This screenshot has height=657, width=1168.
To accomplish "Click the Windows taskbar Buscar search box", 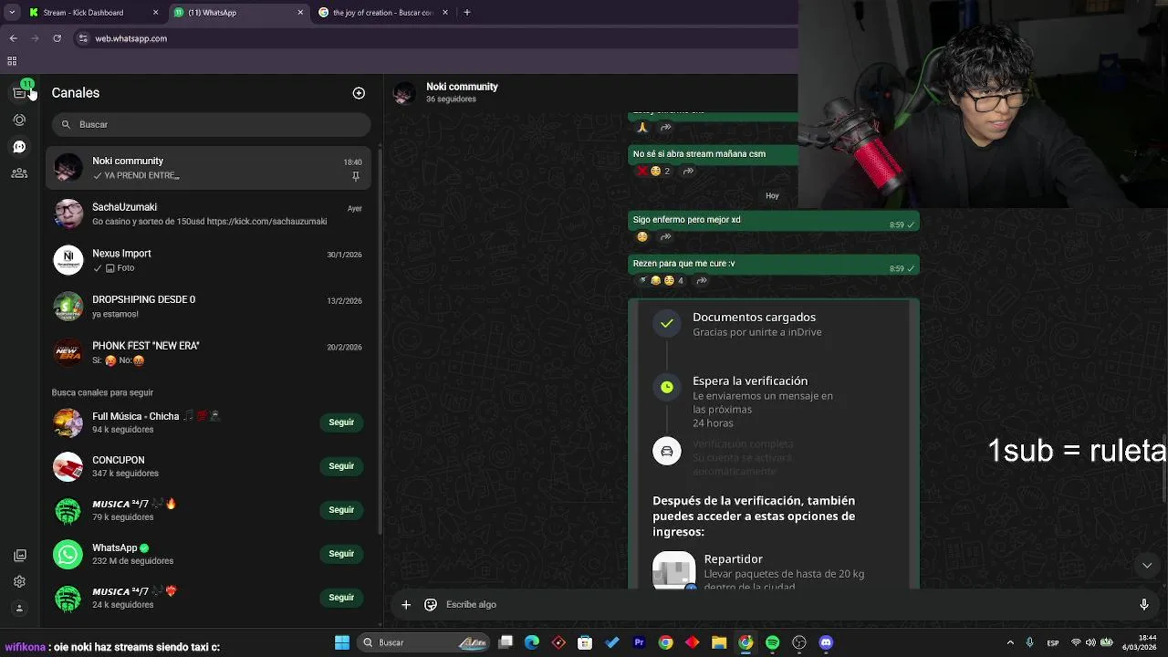I will tap(422, 642).
